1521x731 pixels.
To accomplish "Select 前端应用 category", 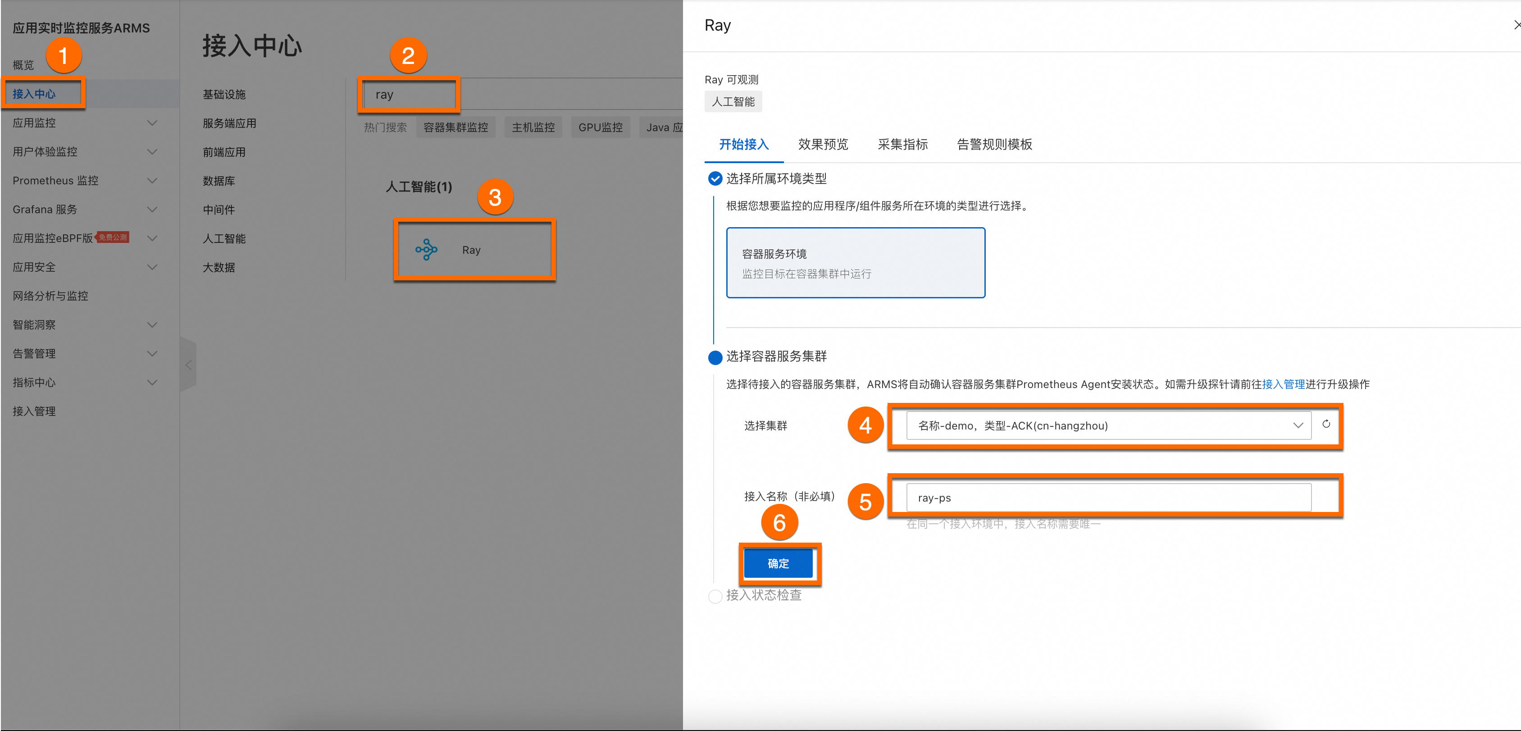I will tap(224, 152).
